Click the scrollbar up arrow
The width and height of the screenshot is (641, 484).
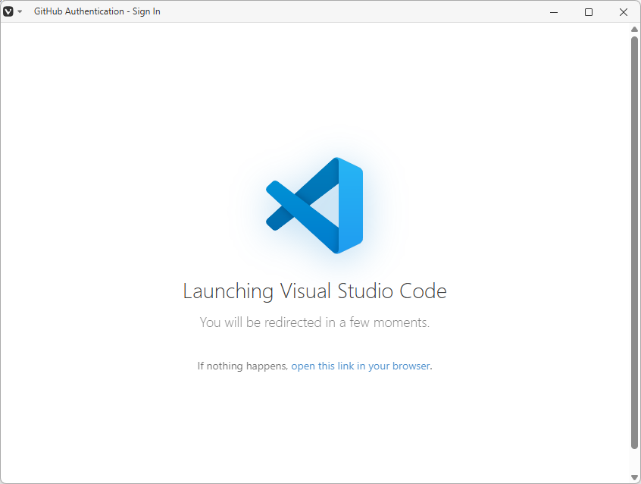click(x=634, y=29)
